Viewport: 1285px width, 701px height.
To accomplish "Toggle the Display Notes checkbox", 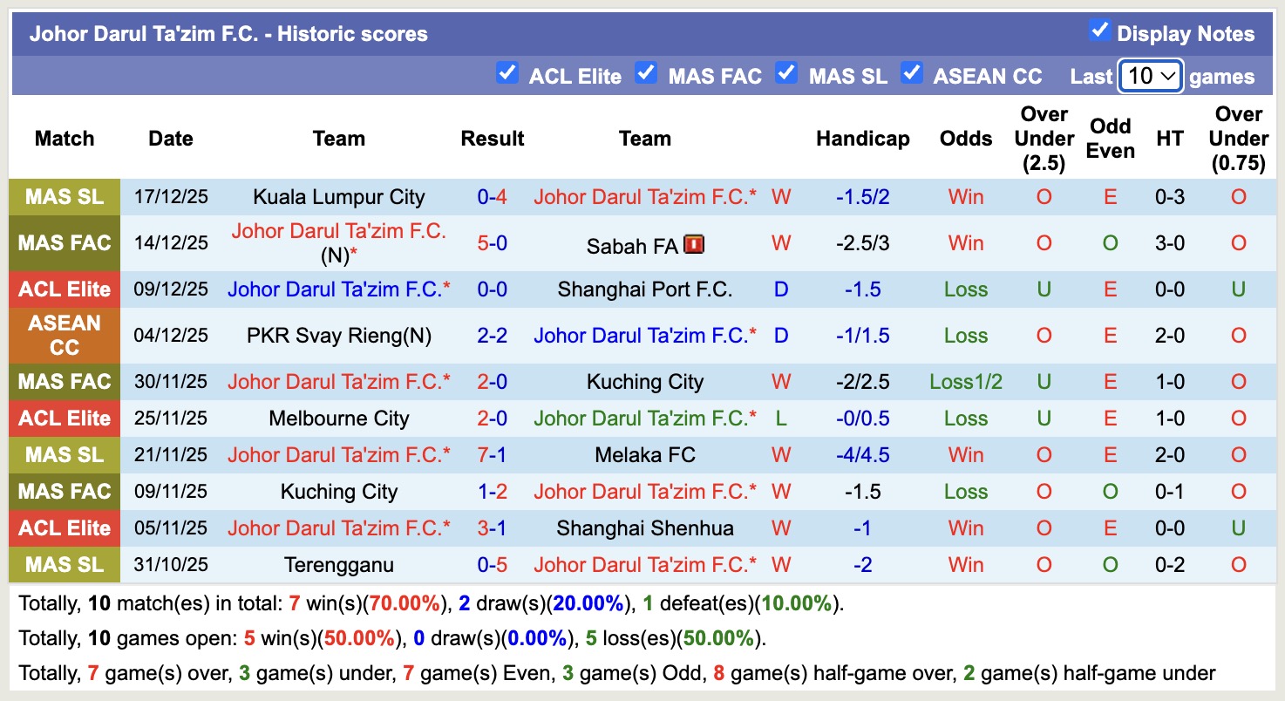I will (1099, 31).
